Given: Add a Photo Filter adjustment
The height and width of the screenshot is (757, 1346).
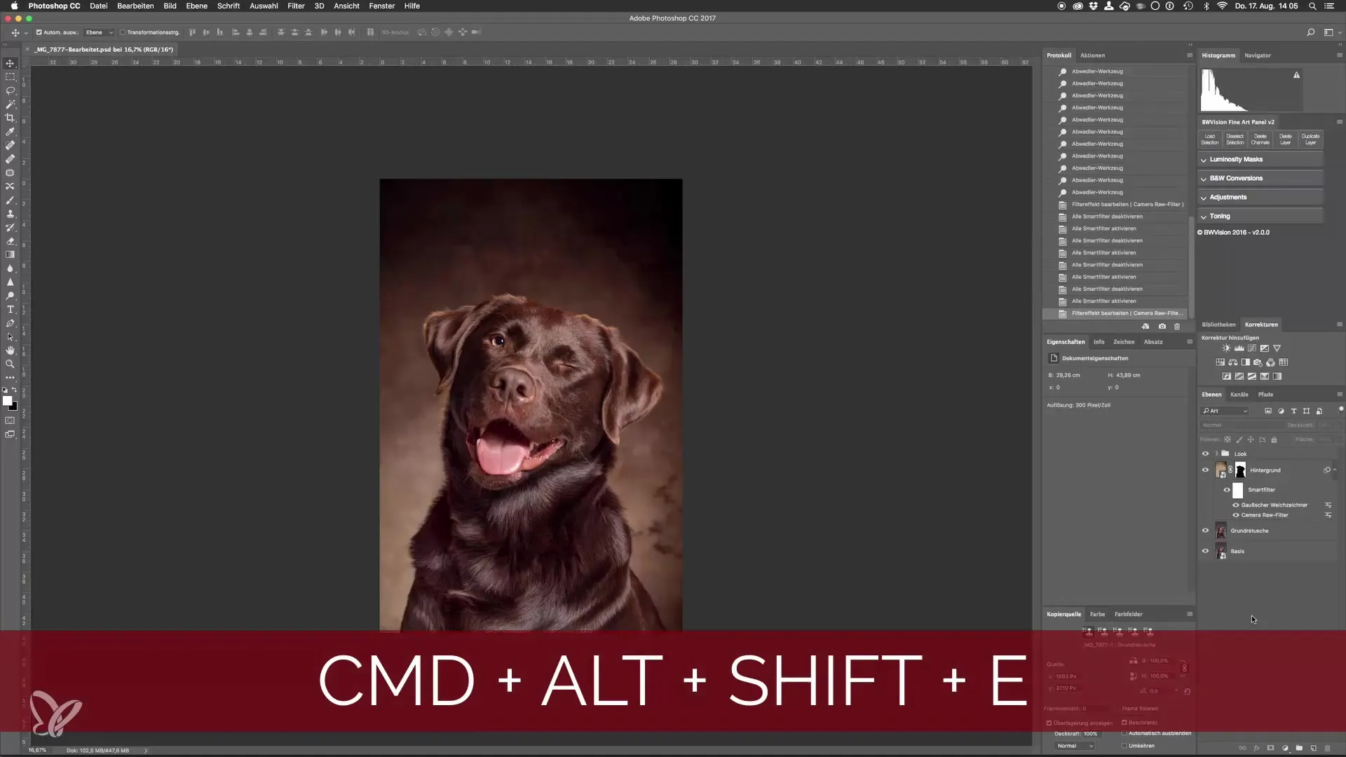Looking at the screenshot, I should [x=1258, y=362].
